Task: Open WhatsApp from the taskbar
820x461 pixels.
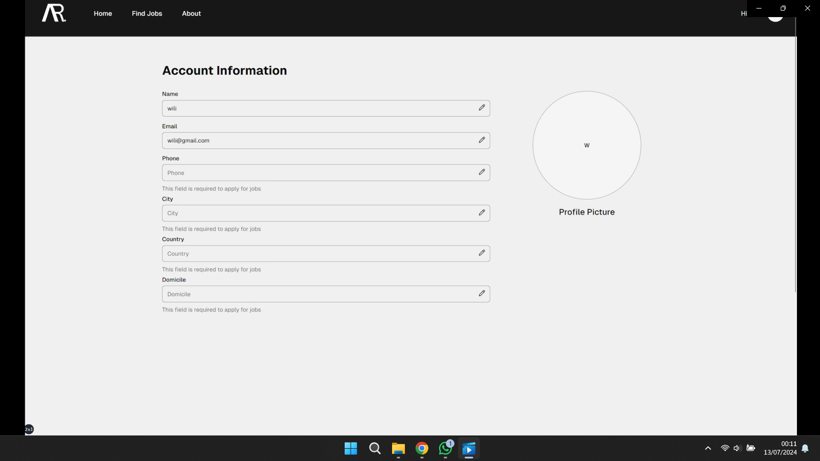Action: [x=445, y=449]
